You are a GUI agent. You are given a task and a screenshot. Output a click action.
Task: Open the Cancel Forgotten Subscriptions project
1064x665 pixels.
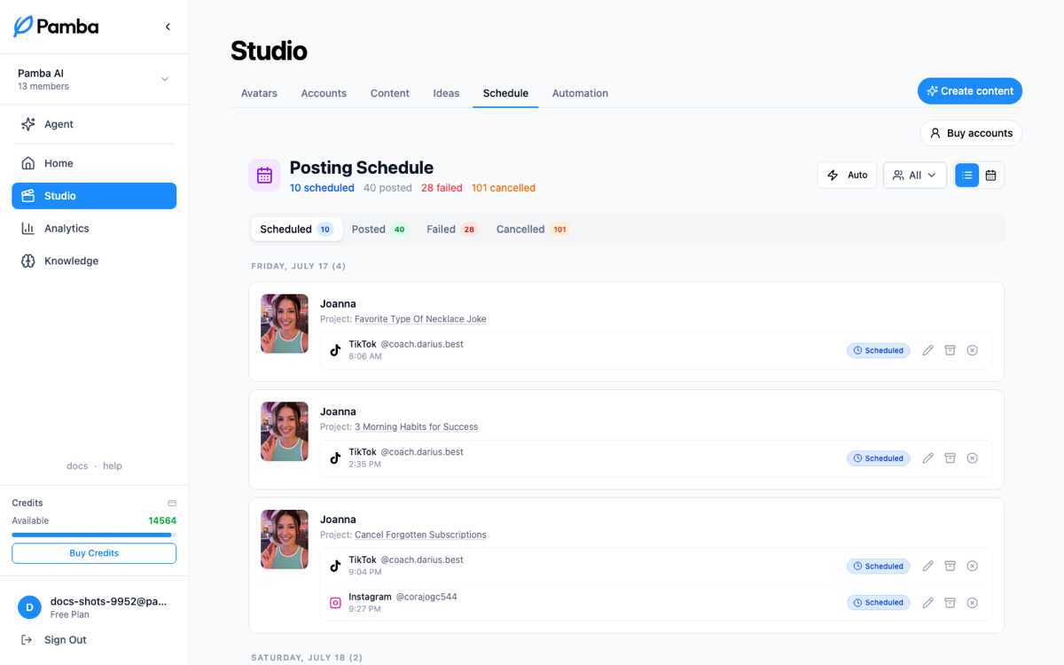(420, 536)
